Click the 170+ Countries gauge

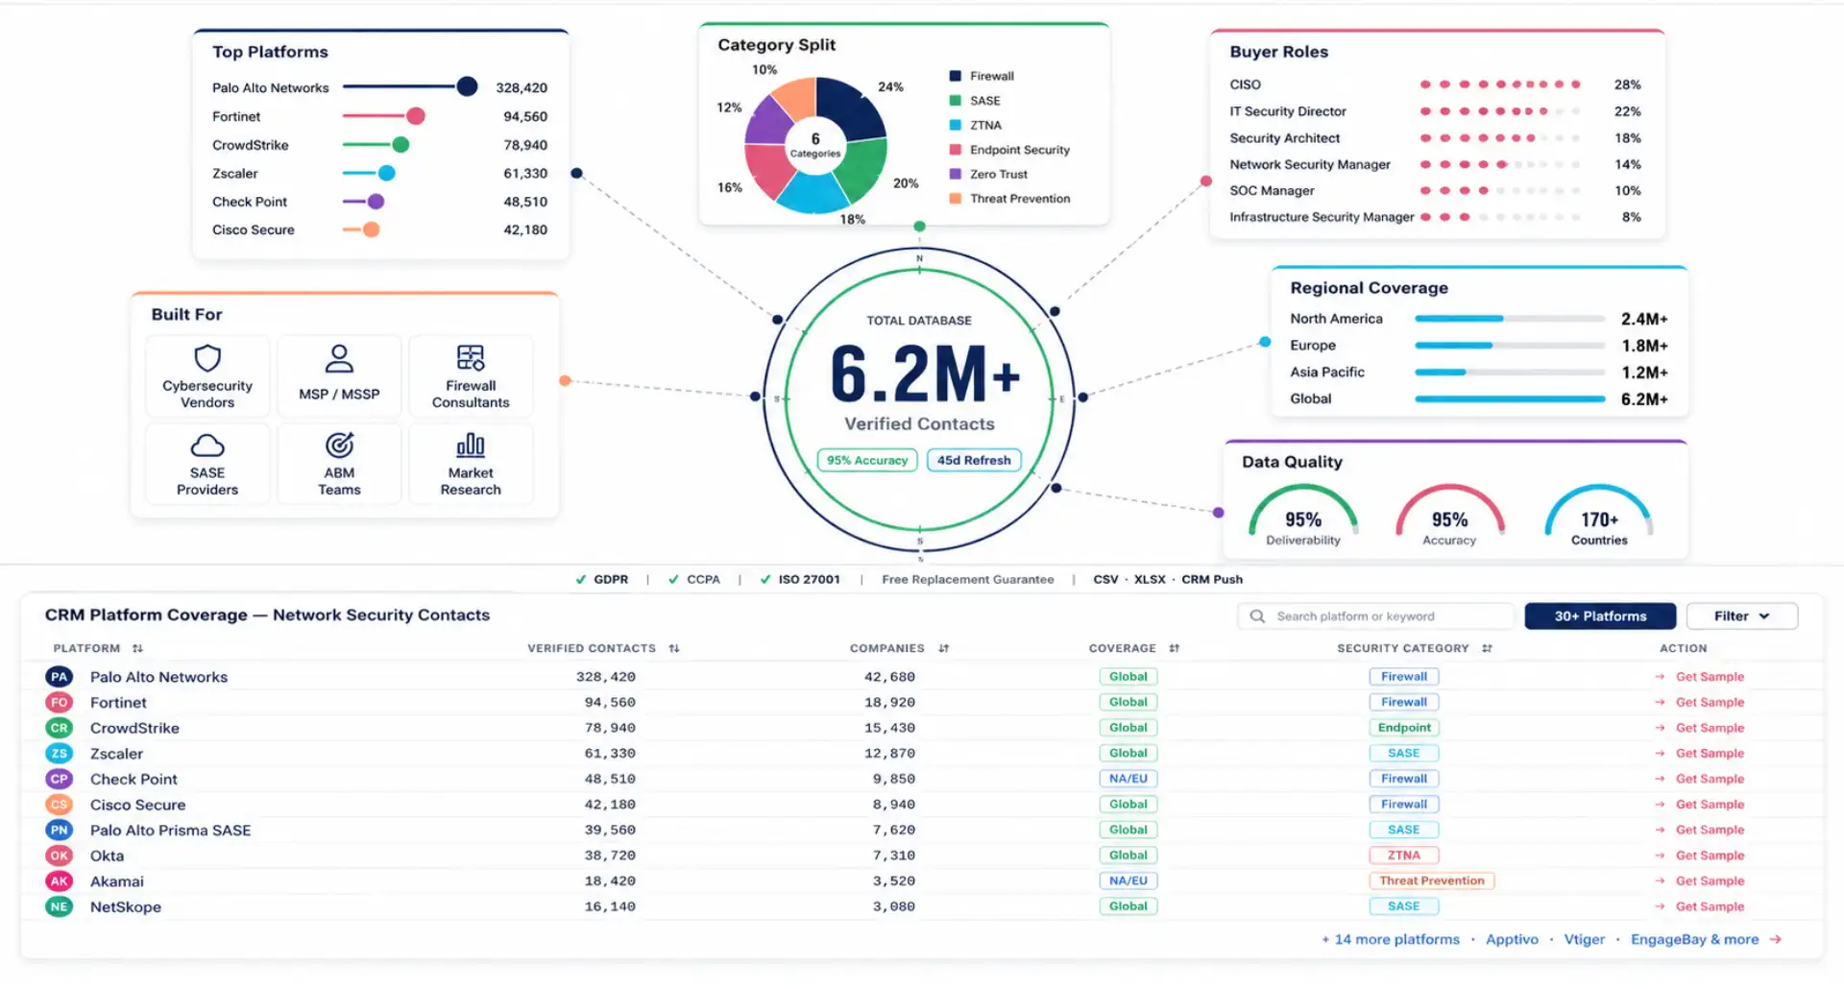click(x=1599, y=517)
